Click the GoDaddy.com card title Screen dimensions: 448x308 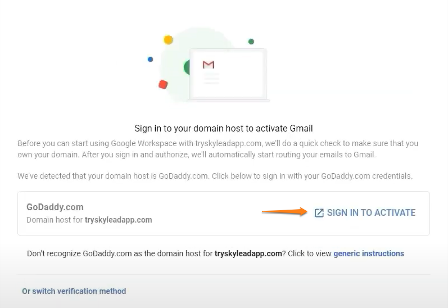(x=55, y=207)
